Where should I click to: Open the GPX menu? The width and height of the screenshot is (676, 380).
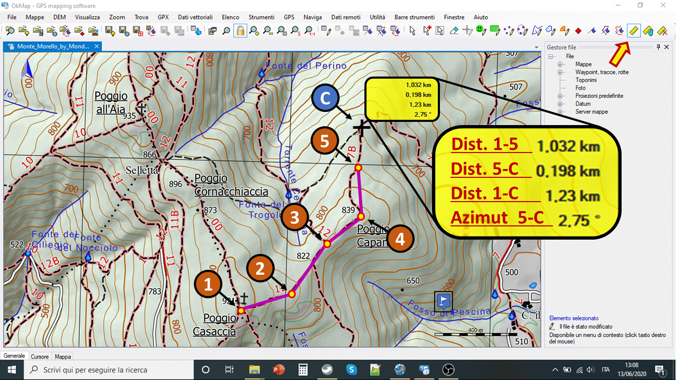[163, 17]
